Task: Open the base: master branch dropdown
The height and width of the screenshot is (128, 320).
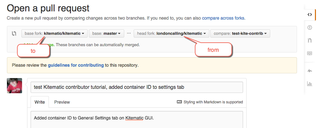Action: coord(107,34)
